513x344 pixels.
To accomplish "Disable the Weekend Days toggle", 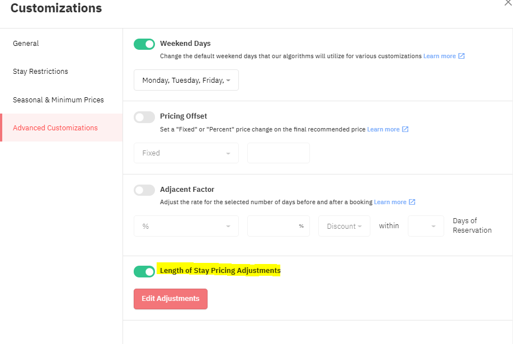I will 144,44.
